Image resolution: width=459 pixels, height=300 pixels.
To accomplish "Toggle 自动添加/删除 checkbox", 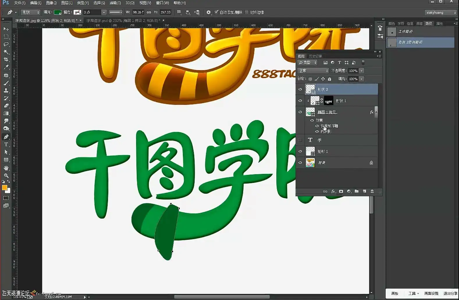I will pyautogui.click(x=216, y=12).
